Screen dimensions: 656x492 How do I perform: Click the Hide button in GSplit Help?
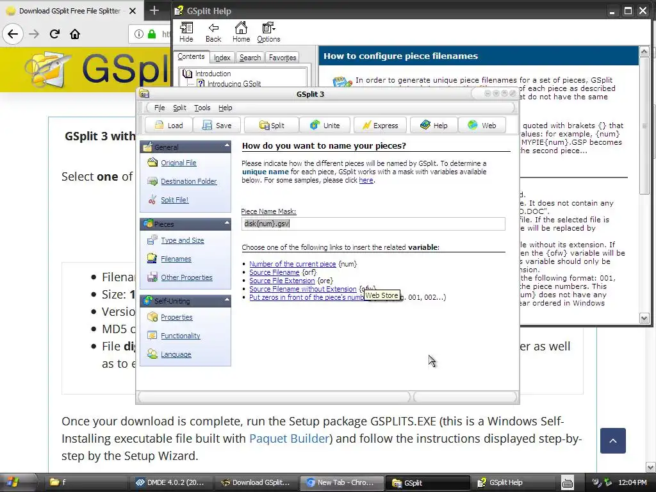click(x=186, y=32)
